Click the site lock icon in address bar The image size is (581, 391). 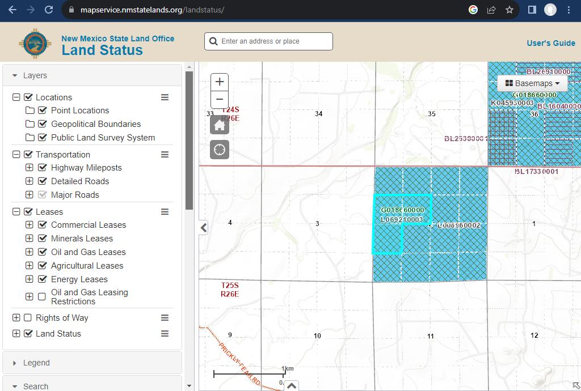(x=71, y=10)
